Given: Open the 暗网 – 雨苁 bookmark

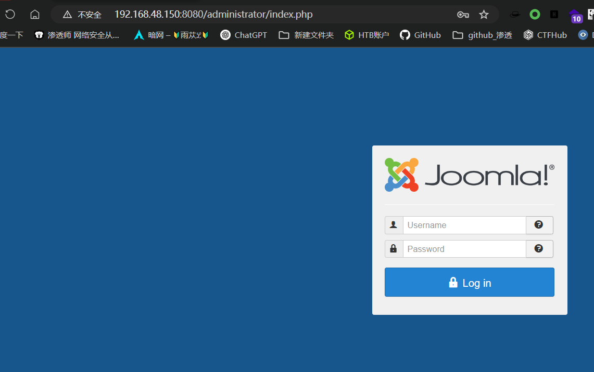Looking at the screenshot, I should tap(171, 35).
